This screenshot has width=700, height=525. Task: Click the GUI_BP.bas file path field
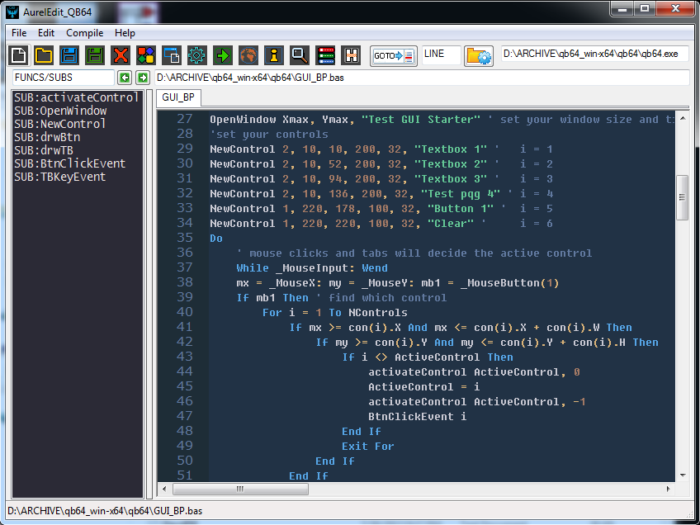pyautogui.click(x=422, y=78)
